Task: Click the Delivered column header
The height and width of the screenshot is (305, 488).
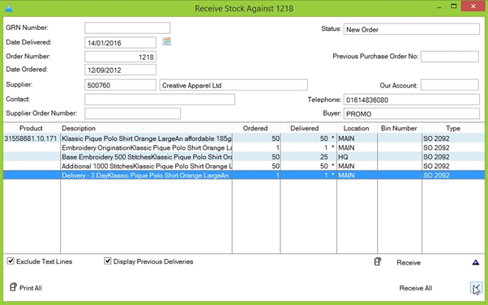Action: click(308, 129)
